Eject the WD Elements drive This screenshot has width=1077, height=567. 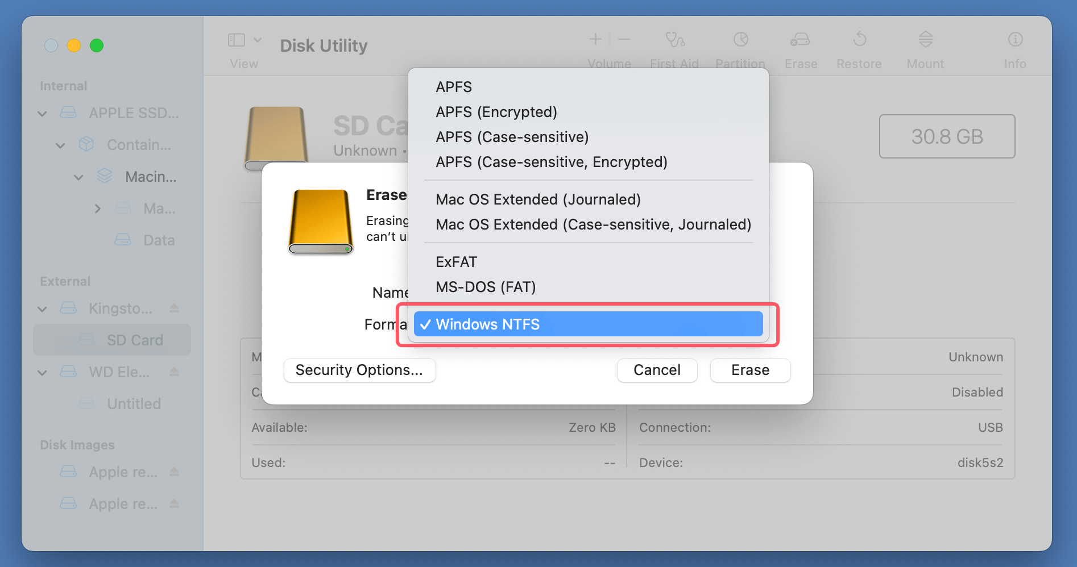pyautogui.click(x=175, y=372)
